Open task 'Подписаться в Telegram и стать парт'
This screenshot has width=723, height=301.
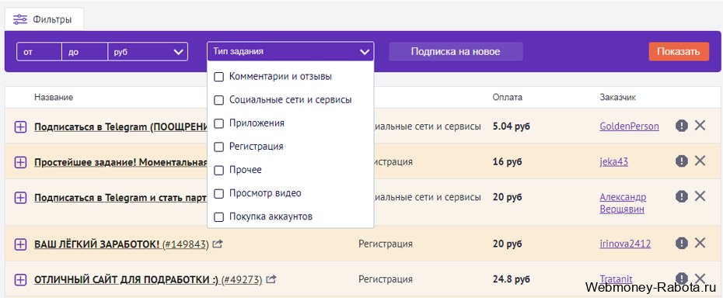click(x=120, y=198)
